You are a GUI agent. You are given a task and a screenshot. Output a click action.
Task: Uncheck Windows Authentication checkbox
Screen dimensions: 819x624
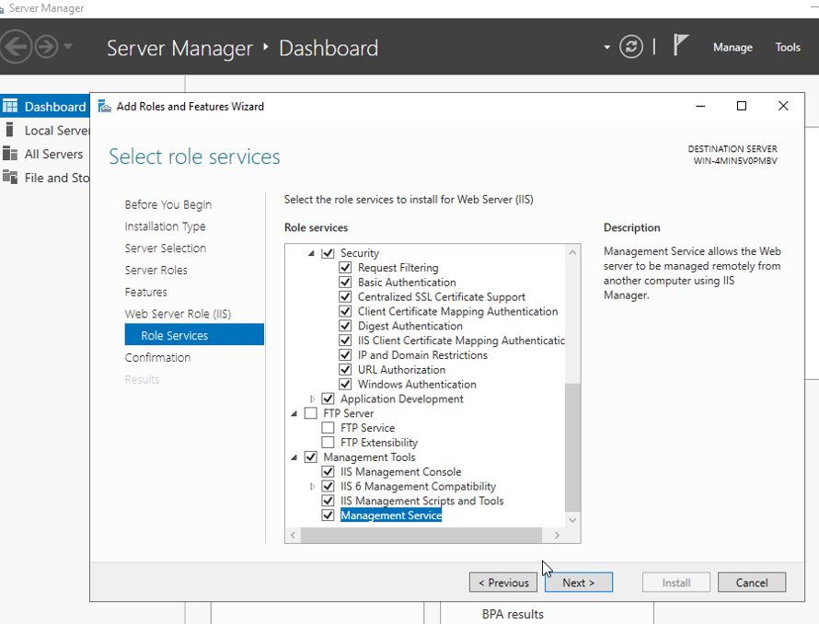(345, 384)
